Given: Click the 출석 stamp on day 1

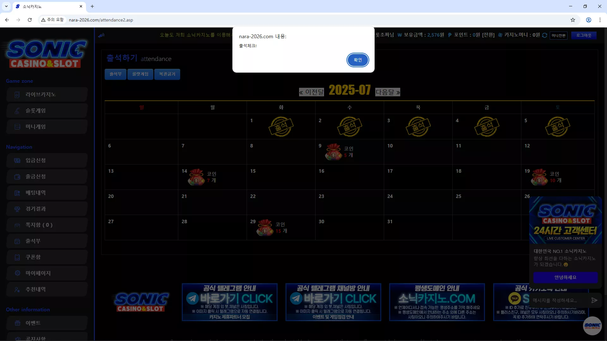Looking at the screenshot, I should pos(281,127).
